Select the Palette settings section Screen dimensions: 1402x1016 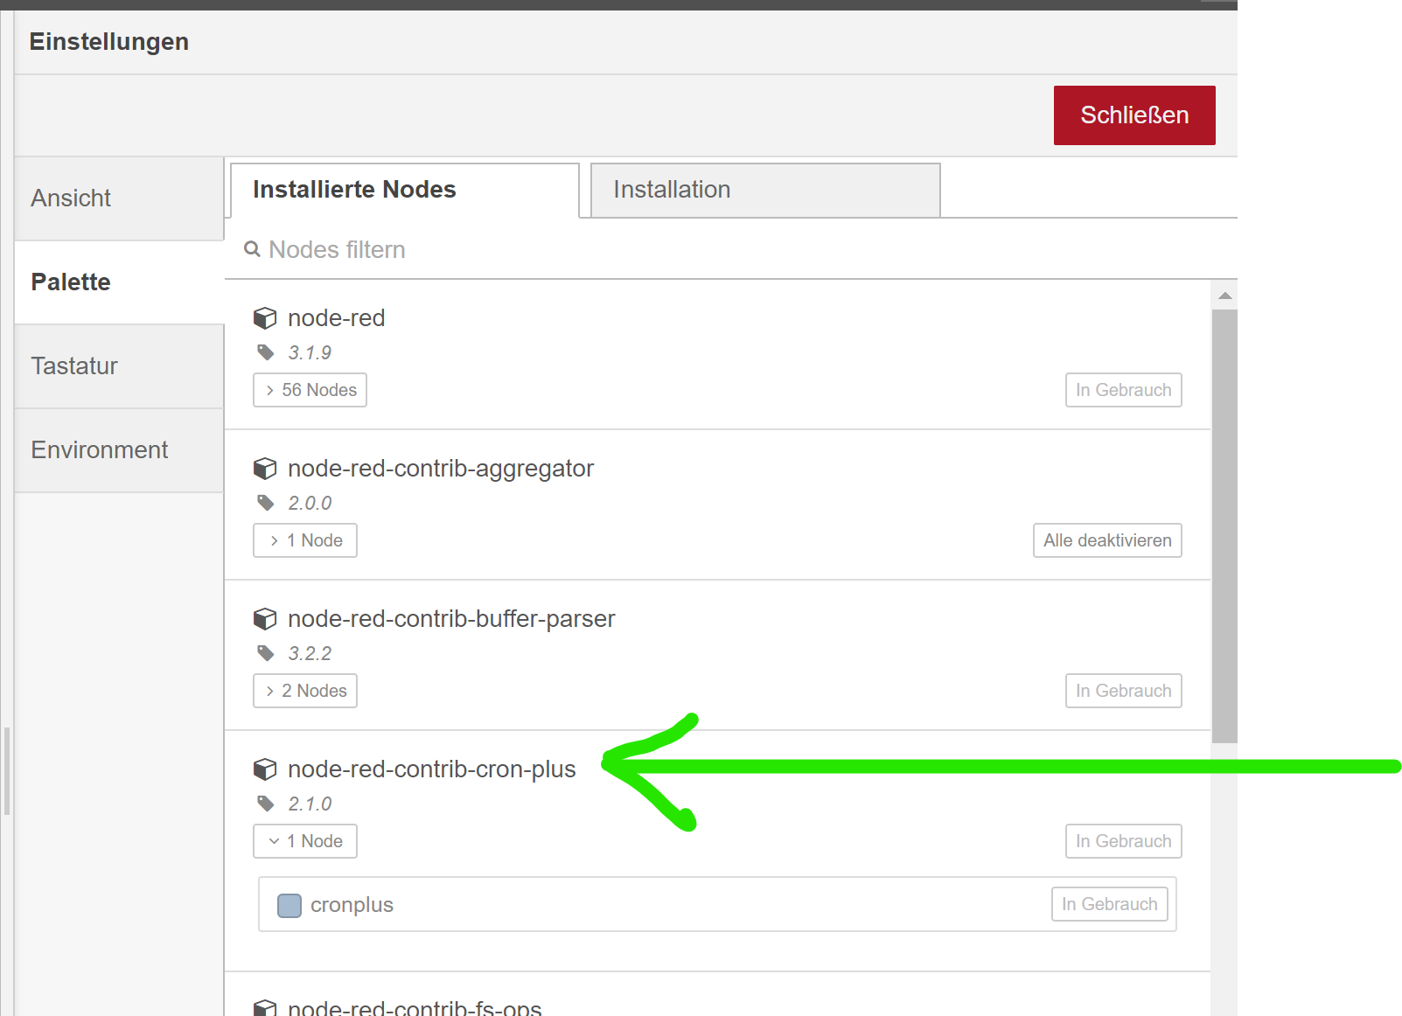point(119,282)
